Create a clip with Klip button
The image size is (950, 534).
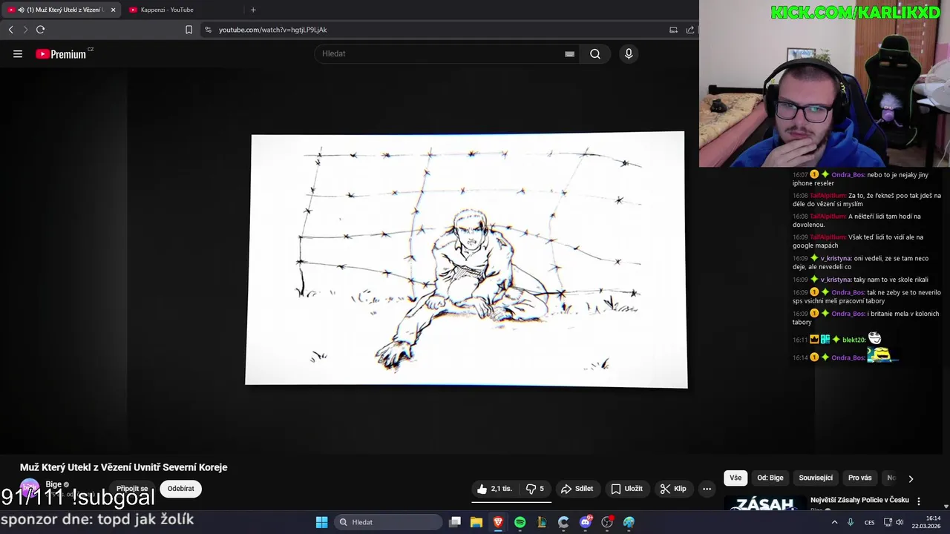[x=673, y=489]
